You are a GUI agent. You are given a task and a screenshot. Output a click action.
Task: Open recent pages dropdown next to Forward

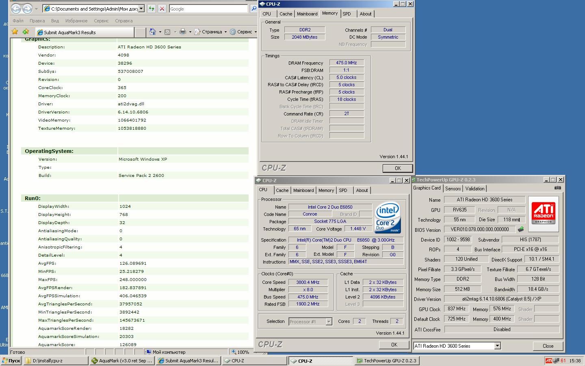point(36,9)
